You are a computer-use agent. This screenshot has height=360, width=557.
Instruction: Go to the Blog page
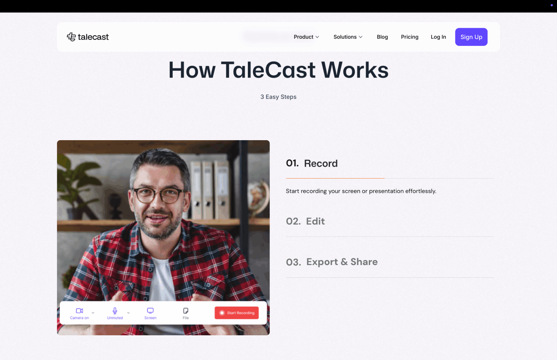pyautogui.click(x=382, y=37)
